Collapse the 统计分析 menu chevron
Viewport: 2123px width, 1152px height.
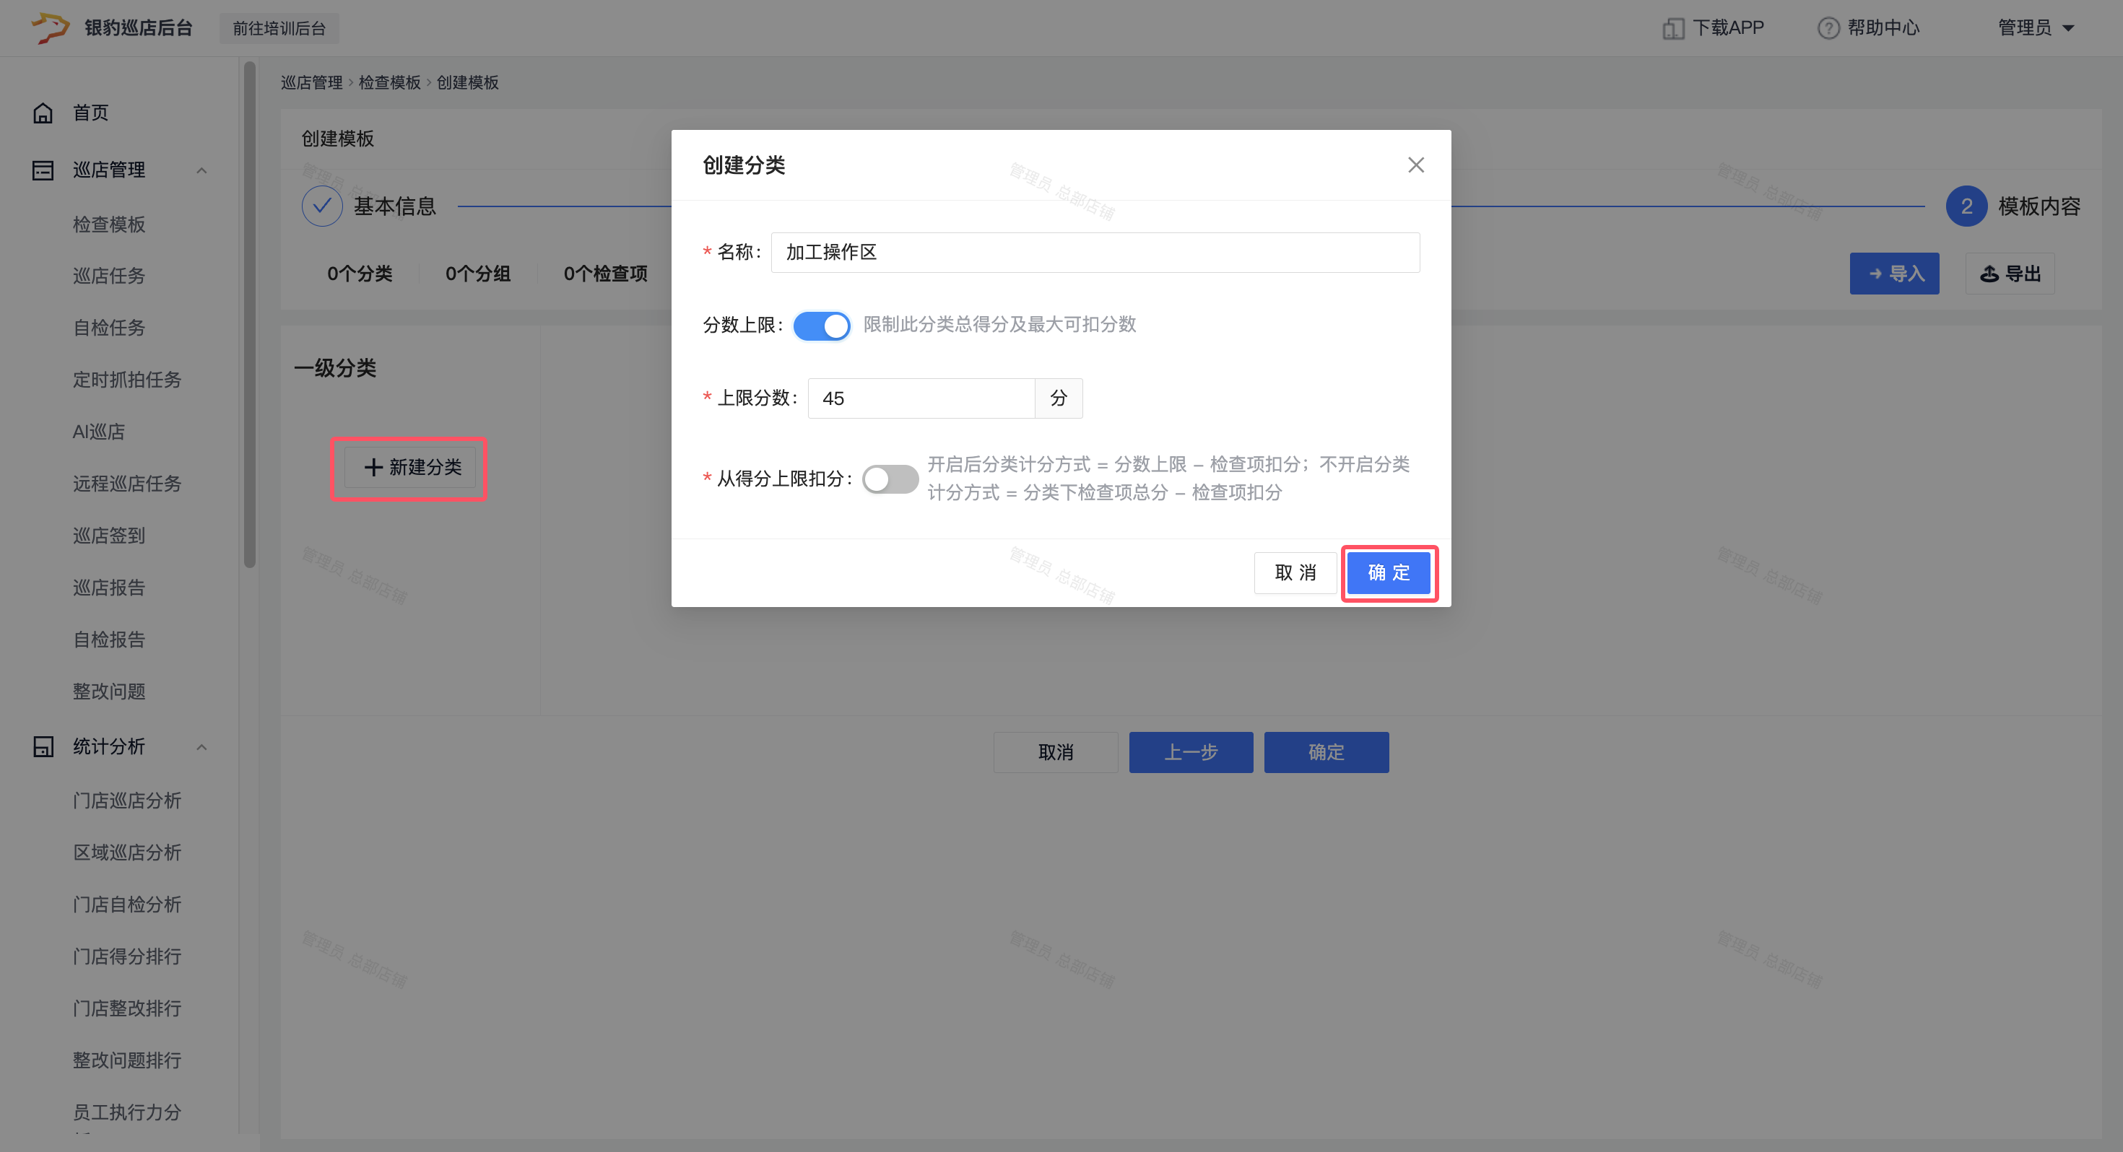(202, 747)
